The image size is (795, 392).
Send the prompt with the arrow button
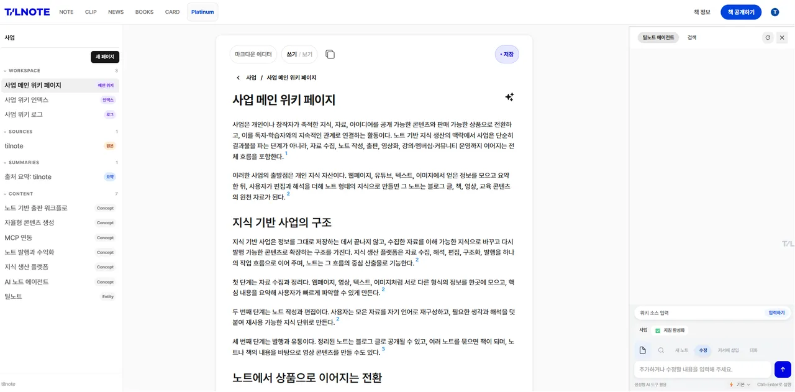tap(783, 370)
